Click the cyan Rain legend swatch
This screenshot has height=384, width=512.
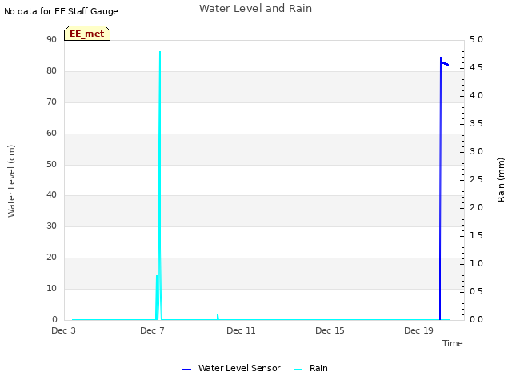coord(298,370)
